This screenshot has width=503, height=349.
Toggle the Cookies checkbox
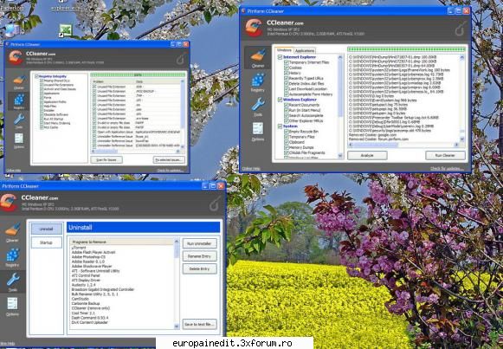287,68
